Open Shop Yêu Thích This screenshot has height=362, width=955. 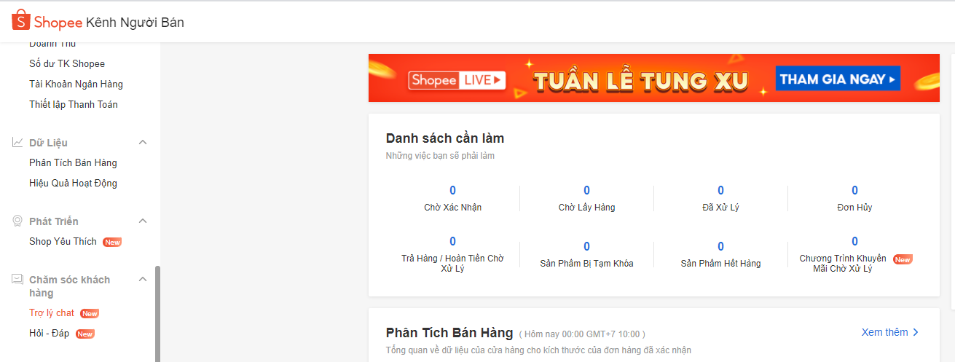pos(63,242)
